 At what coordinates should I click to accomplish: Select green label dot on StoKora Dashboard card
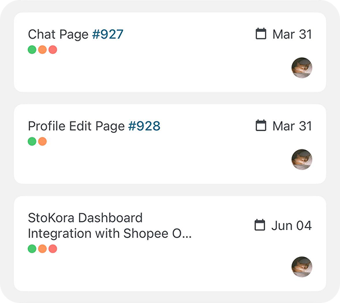coord(32,249)
